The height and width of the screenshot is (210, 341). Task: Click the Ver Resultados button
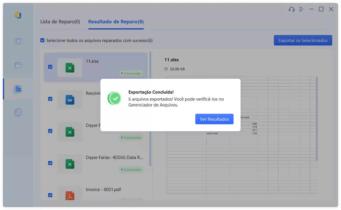point(214,119)
